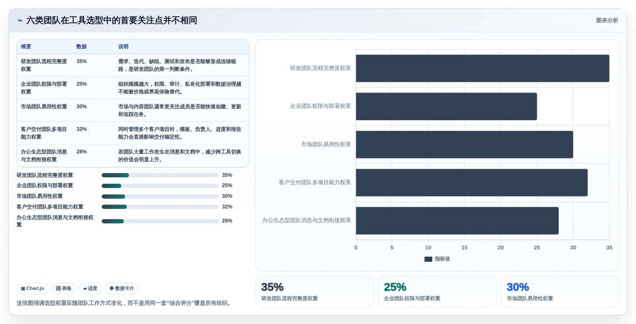This screenshot has height=324, width=636.
Task: Click the 研发团队流程完整度权重 table row label
Action: [44, 65]
